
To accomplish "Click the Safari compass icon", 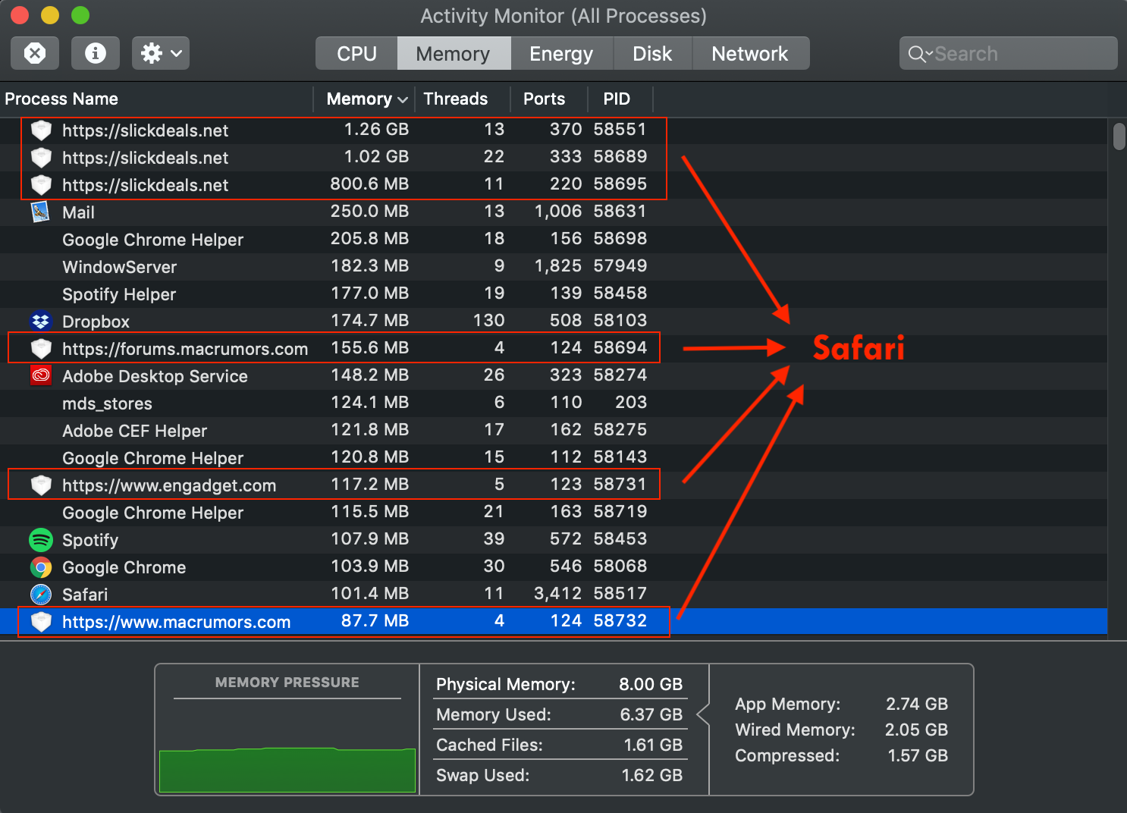I will (41, 595).
